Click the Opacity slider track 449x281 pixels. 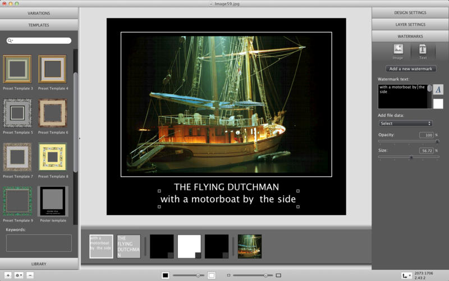click(407, 142)
